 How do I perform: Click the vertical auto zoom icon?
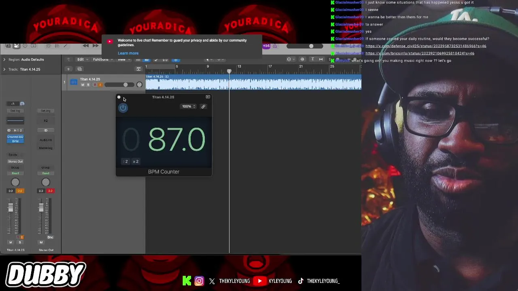[313, 59]
